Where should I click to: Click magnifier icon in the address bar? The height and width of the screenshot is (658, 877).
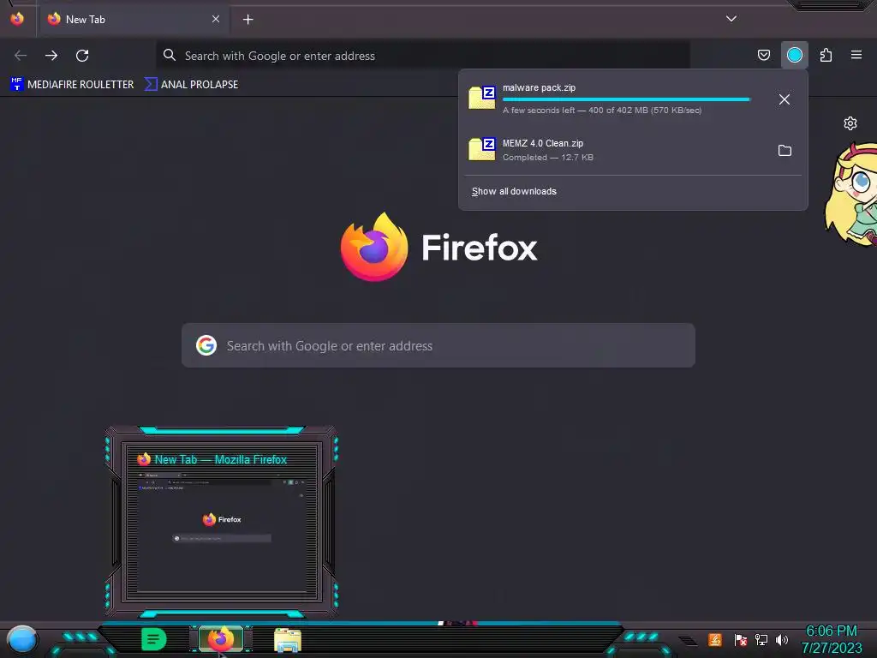[x=170, y=55]
